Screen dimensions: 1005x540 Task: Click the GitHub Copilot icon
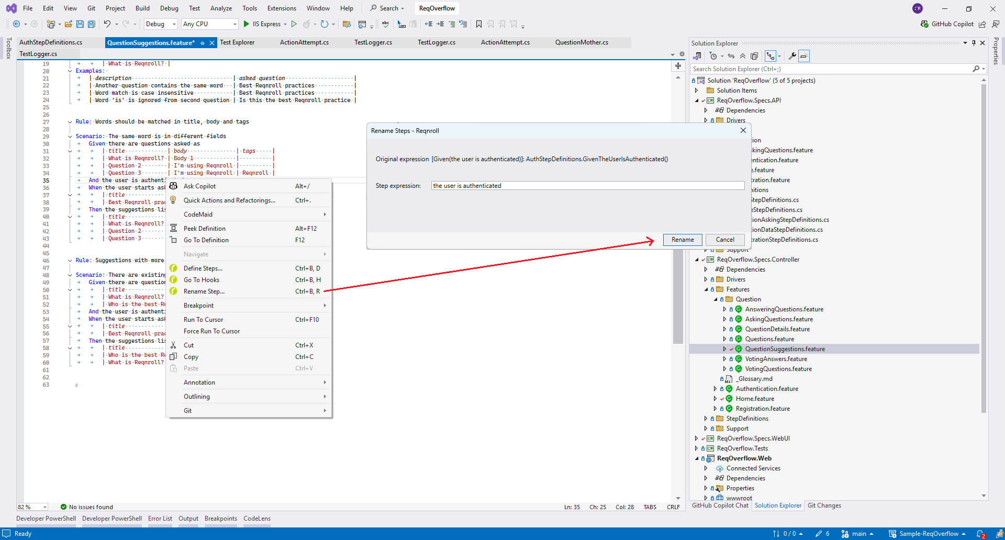pyautogui.click(x=925, y=24)
